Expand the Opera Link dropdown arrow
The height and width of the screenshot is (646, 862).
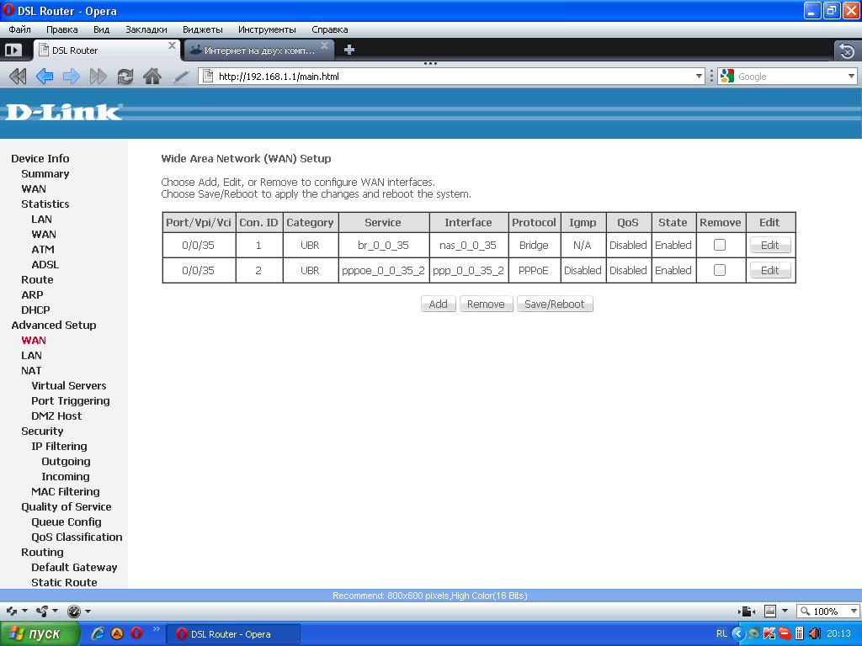click(x=24, y=611)
